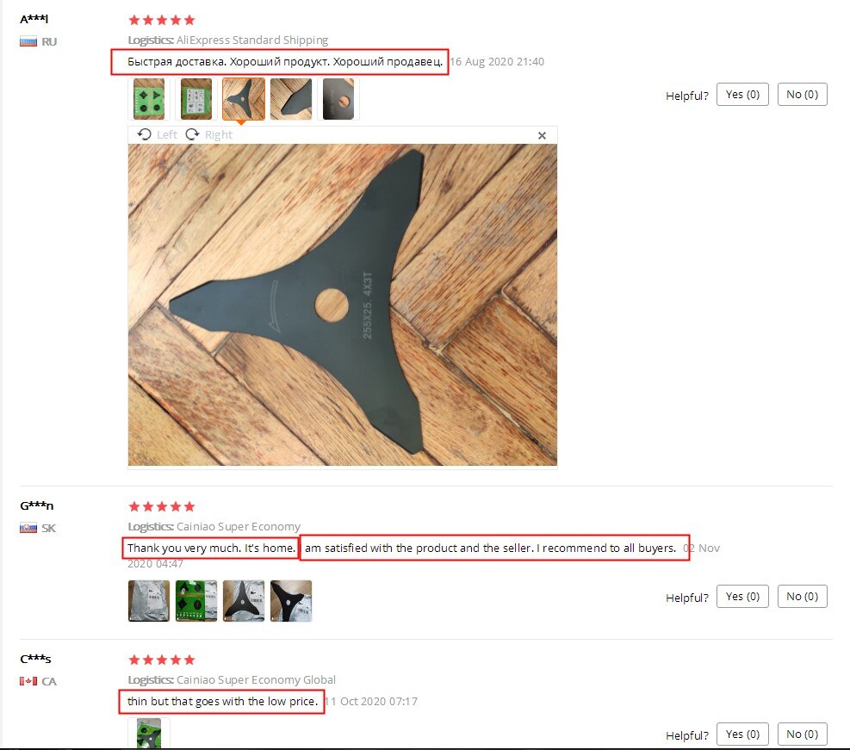Open first thumbnail in A***l's review
Screen dimensions: 850x750
[x=148, y=99]
